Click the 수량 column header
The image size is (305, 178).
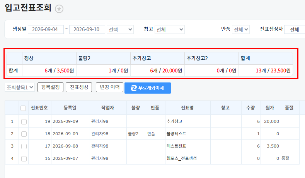[250, 108]
